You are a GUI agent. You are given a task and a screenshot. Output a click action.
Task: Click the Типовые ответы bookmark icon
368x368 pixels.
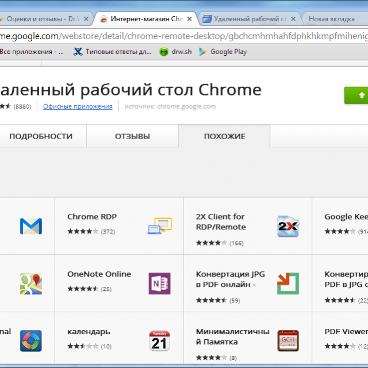[78, 52]
